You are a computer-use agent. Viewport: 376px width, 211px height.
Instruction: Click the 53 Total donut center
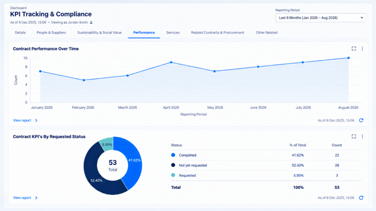pos(113,166)
